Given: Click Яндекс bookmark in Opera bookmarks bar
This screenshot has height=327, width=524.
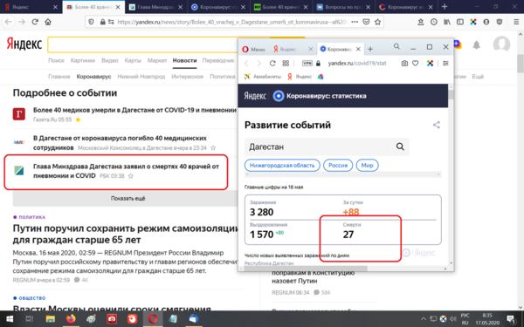Looking at the screenshot, I should 300,77.
